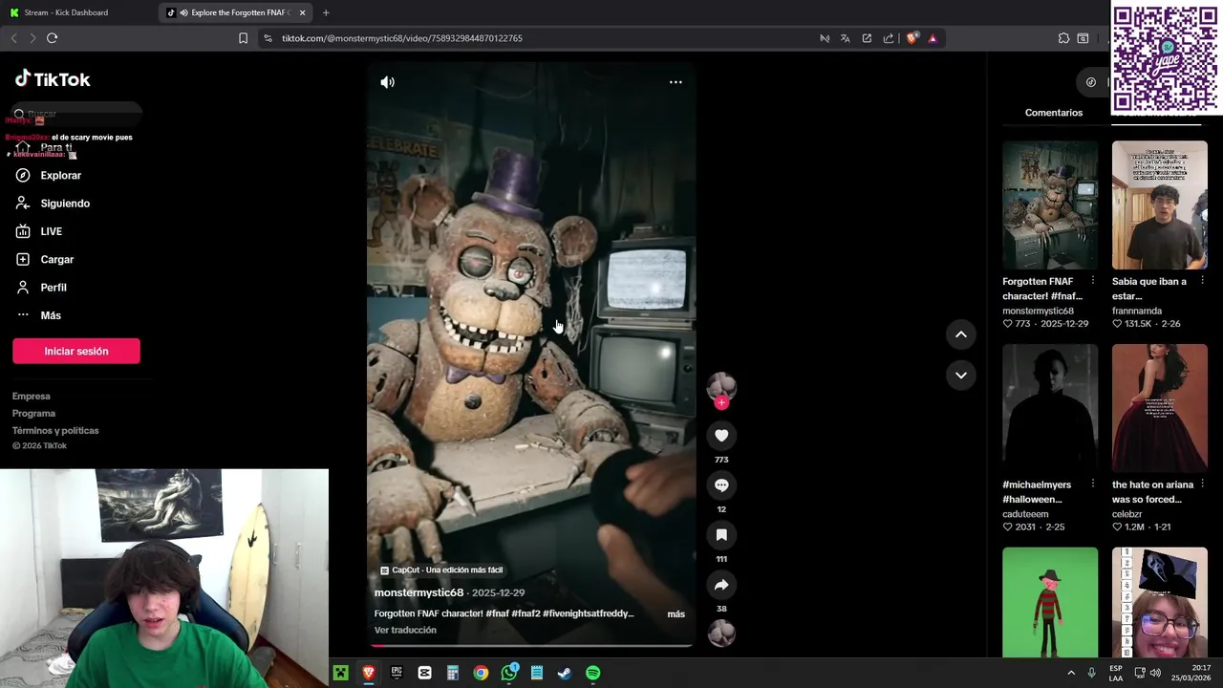1223x688 pixels.
Task: Click the TikTok logo
Action: click(53, 79)
